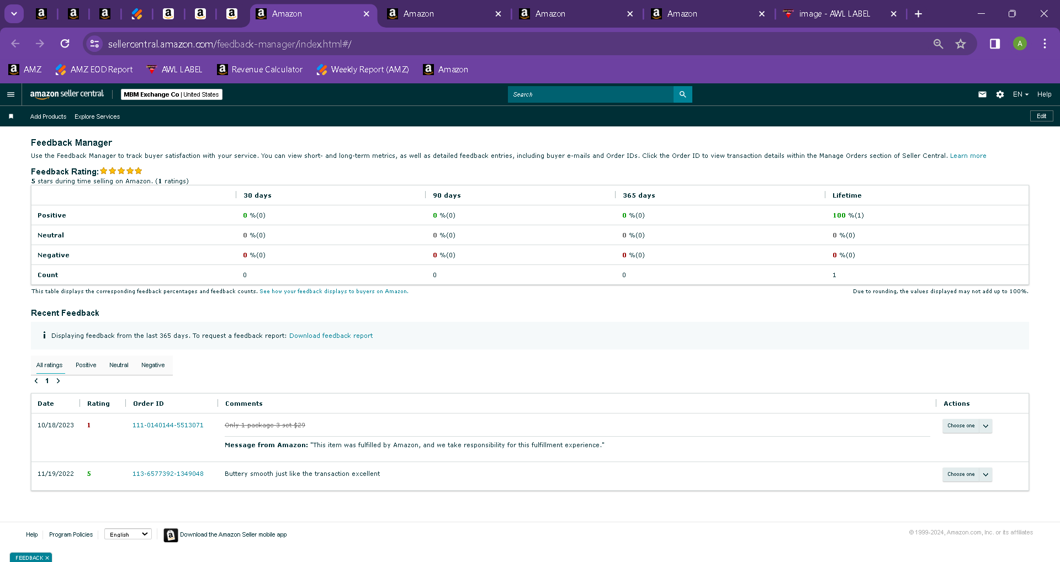Click the Feedback Rating stars
The image size is (1060, 562).
pos(121,171)
